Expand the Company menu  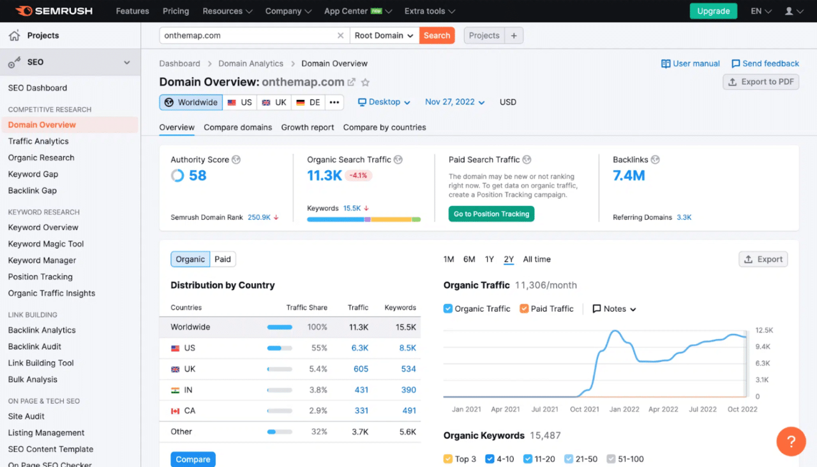pyautogui.click(x=289, y=11)
